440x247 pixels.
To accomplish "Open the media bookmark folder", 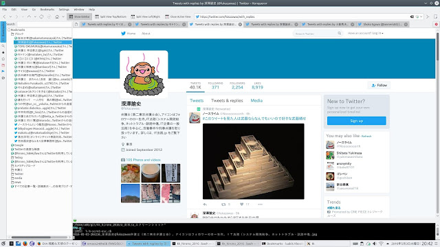I will [16, 178].
